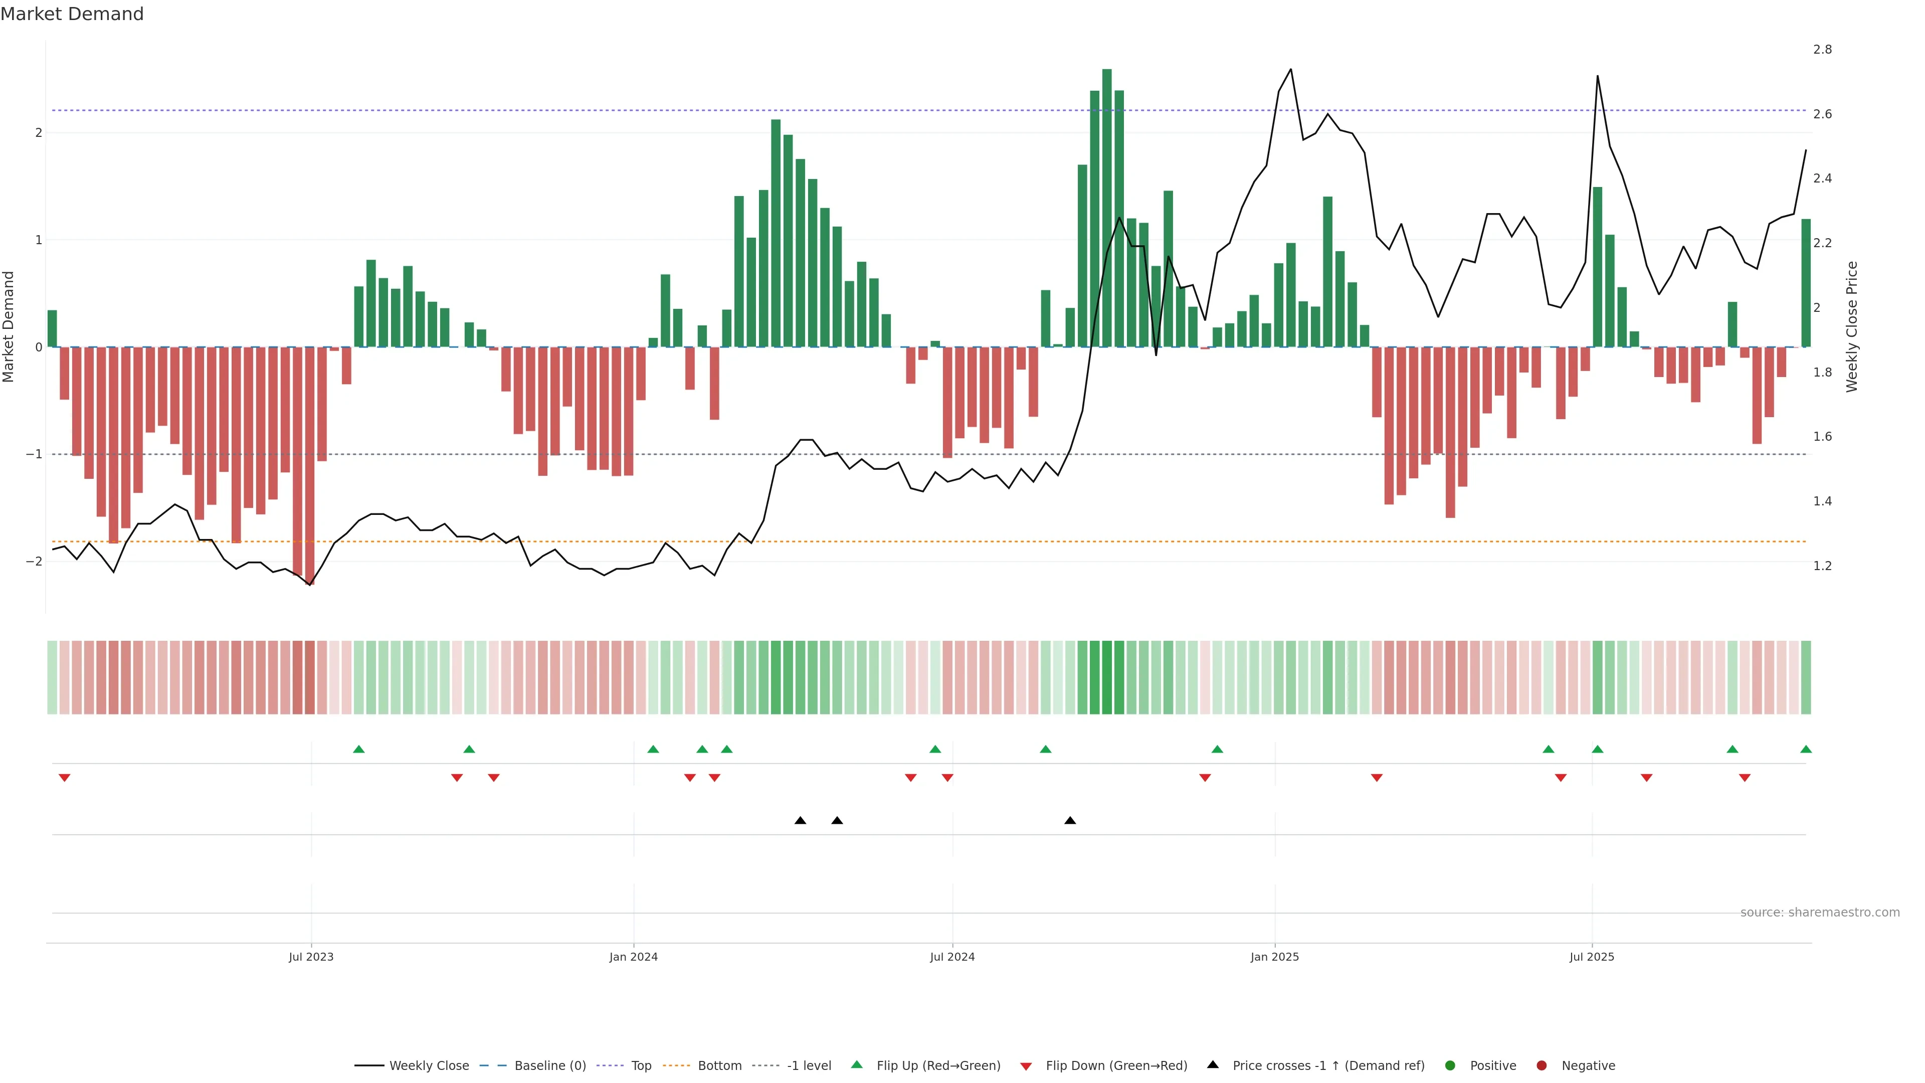Click the first red flip-down marker
Screen dimensions: 1925x1083
(64, 778)
